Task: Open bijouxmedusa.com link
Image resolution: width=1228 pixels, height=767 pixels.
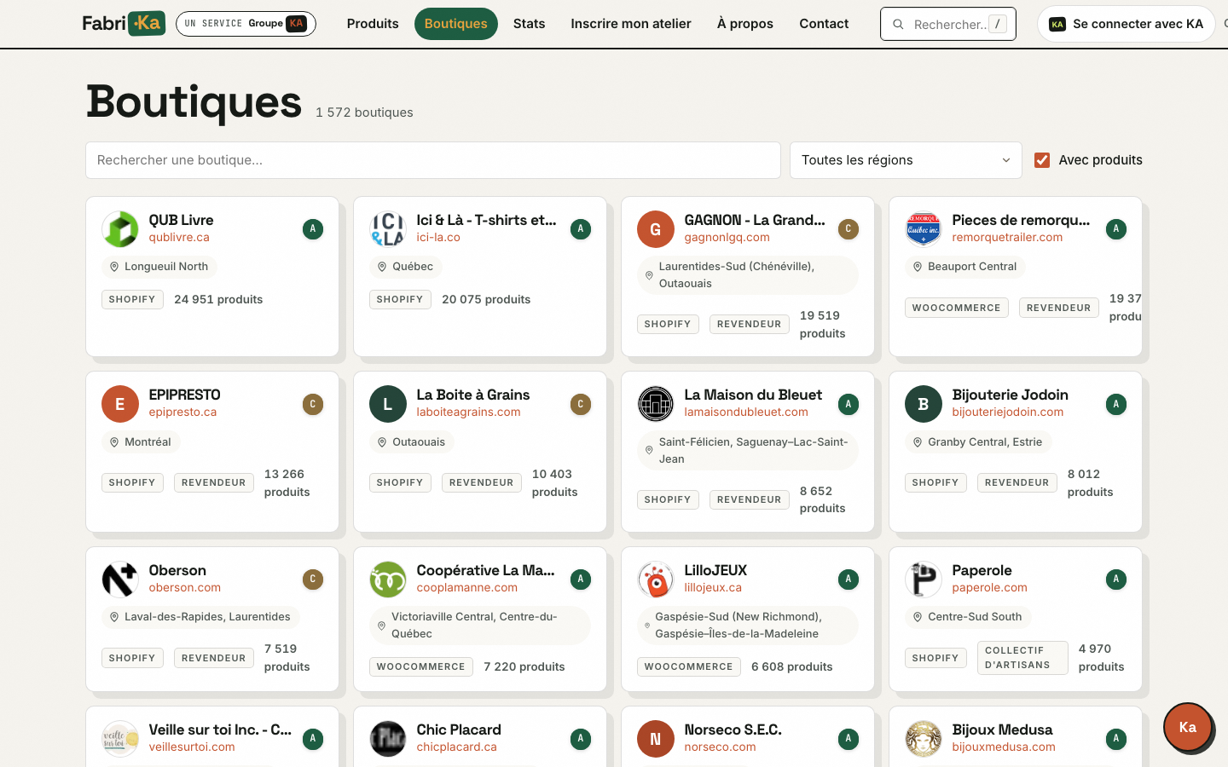Action: tap(1004, 747)
